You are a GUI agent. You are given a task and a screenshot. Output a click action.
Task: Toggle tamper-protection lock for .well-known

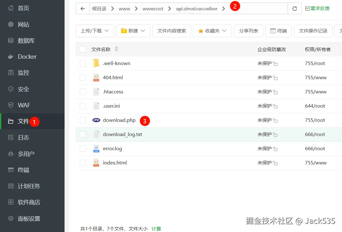275,64
